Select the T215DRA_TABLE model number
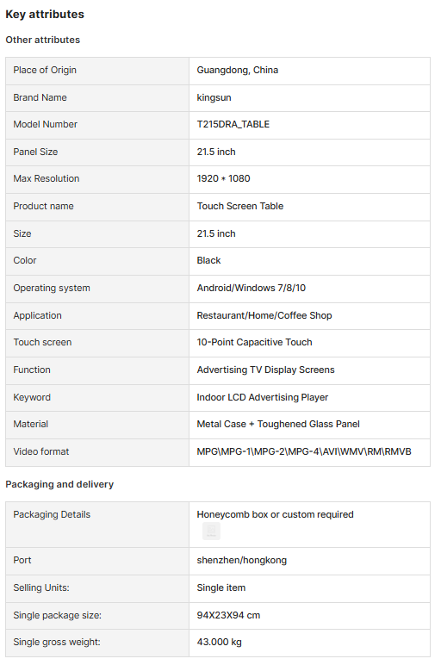Screen dimensions: 441x665 (x=233, y=124)
